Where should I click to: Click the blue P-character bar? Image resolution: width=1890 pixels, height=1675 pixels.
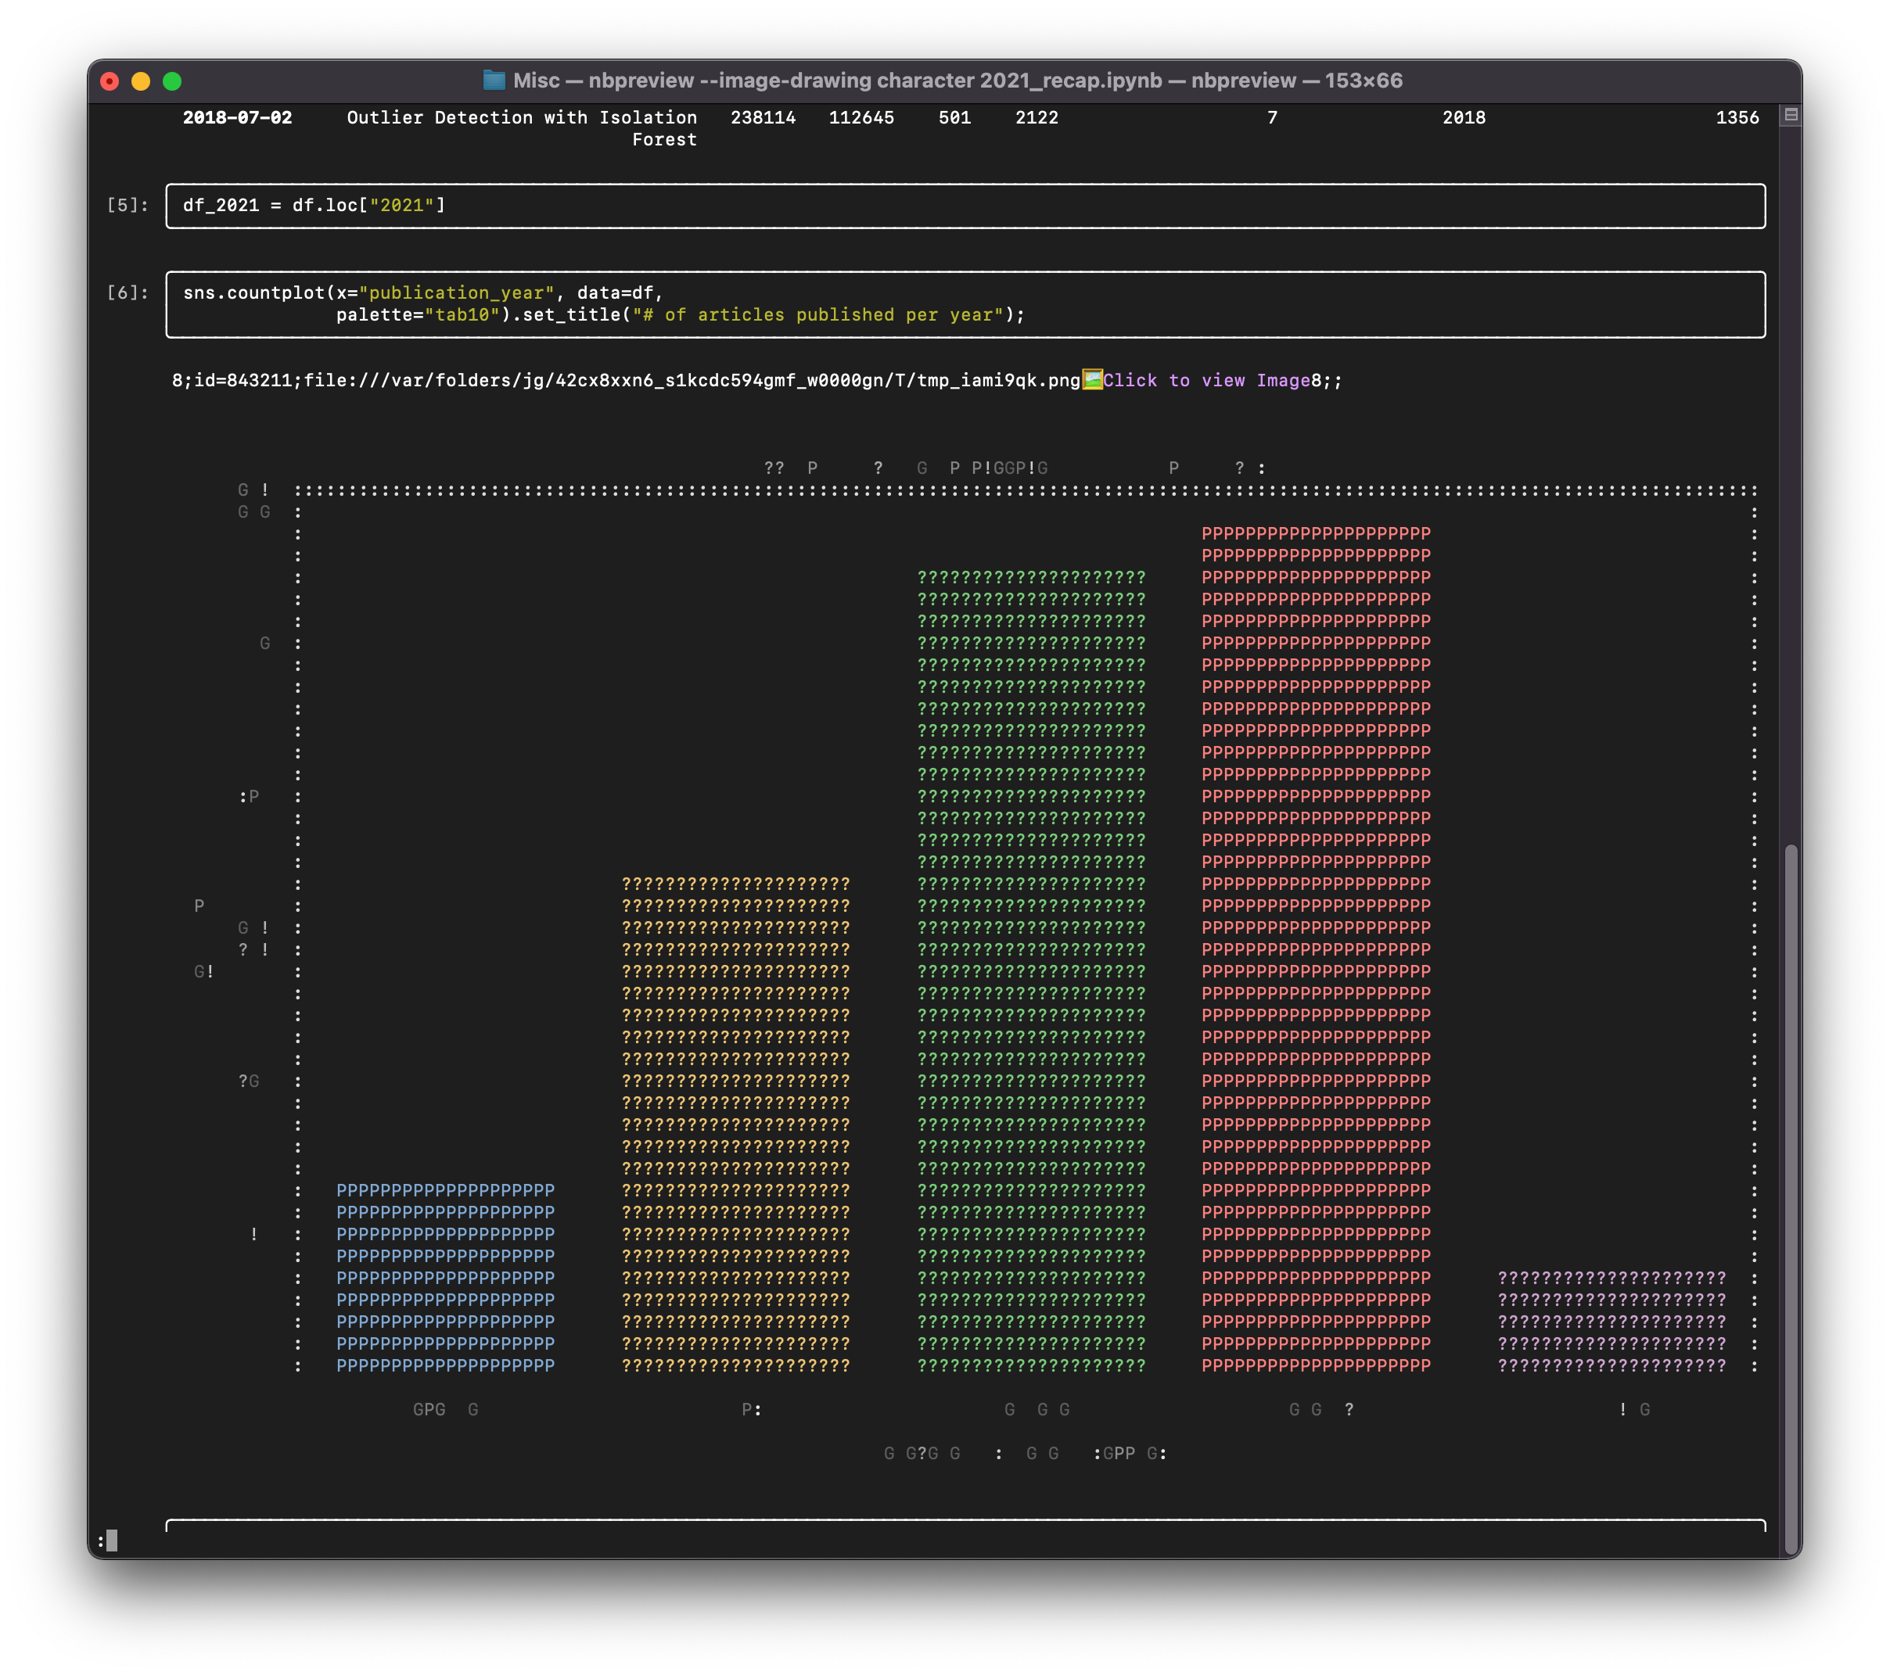tap(445, 1278)
